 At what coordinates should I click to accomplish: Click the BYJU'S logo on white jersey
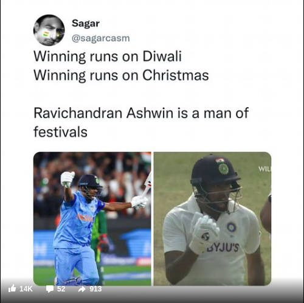point(223,248)
